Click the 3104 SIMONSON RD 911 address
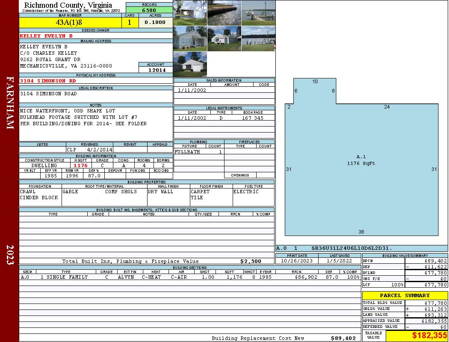The height and width of the screenshot is (342, 449). point(48,81)
